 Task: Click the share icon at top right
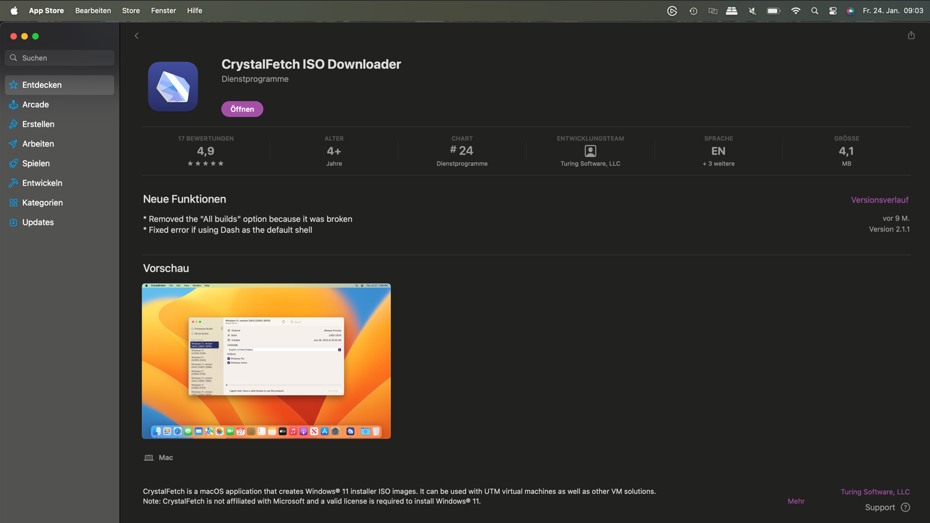911,35
